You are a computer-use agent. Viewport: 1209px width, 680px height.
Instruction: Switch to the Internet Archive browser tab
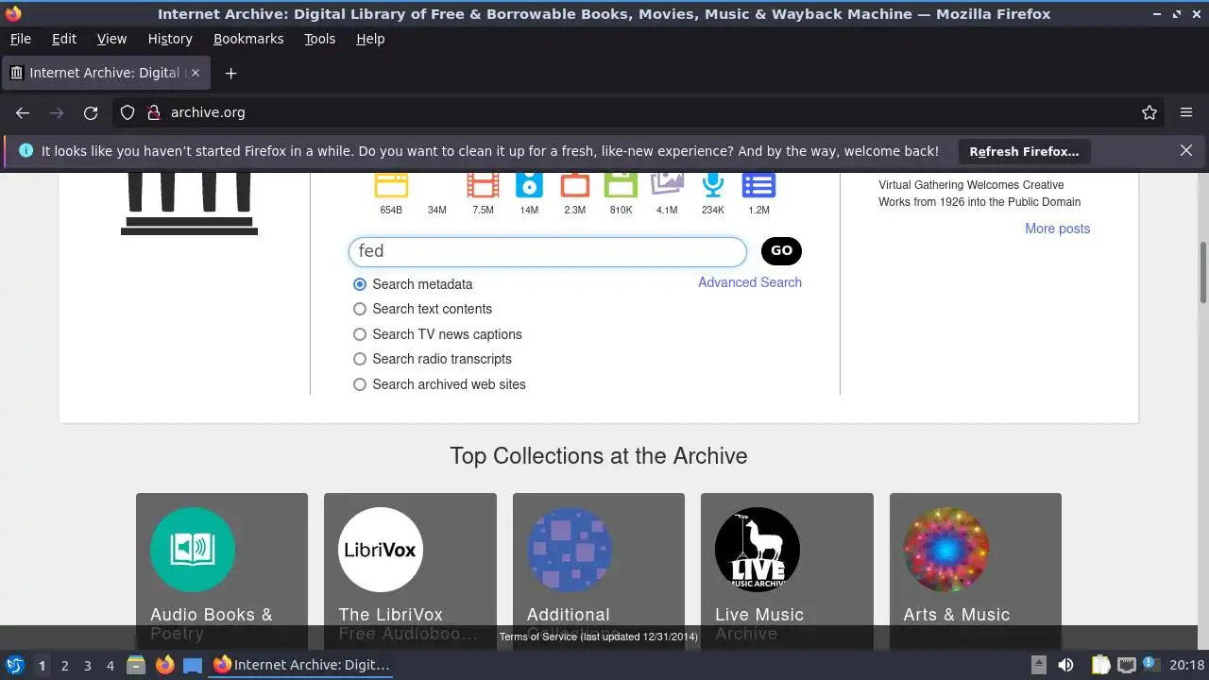click(x=106, y=73)
